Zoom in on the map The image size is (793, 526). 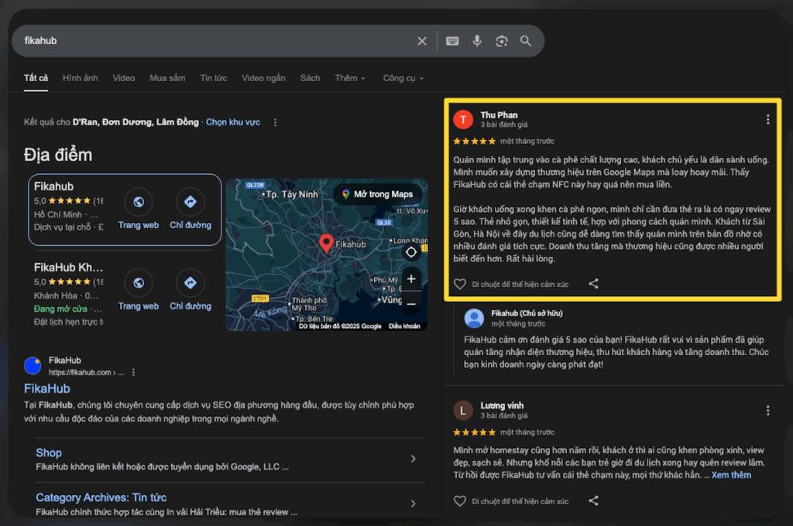(x=411, y=278)
